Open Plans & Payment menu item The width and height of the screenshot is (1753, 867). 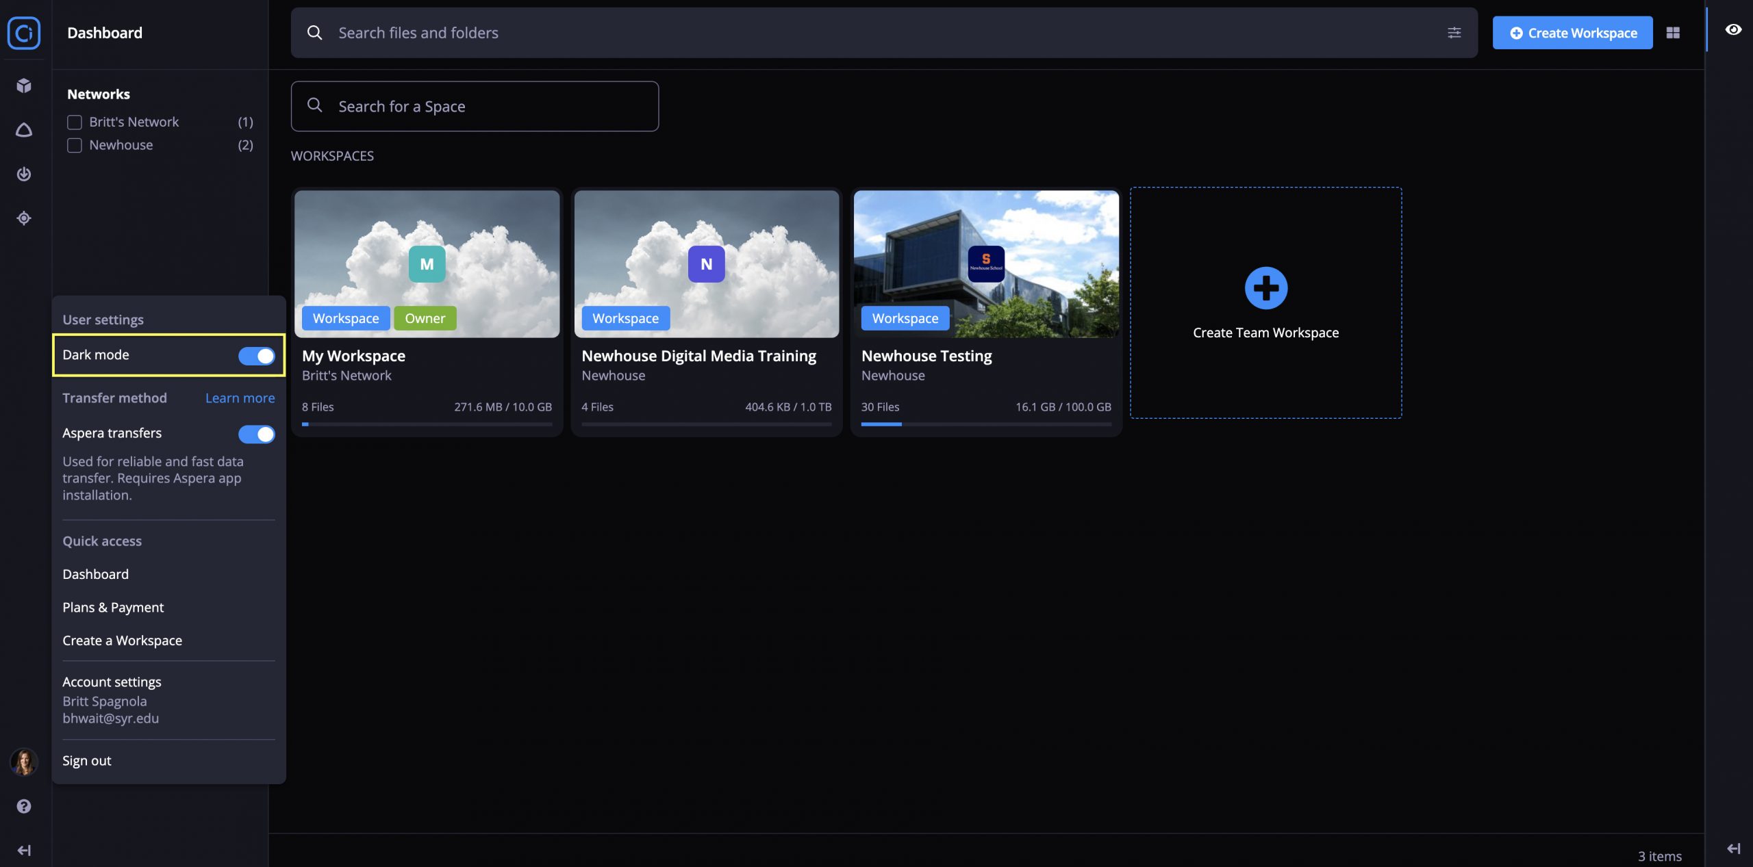pos(113,608)
